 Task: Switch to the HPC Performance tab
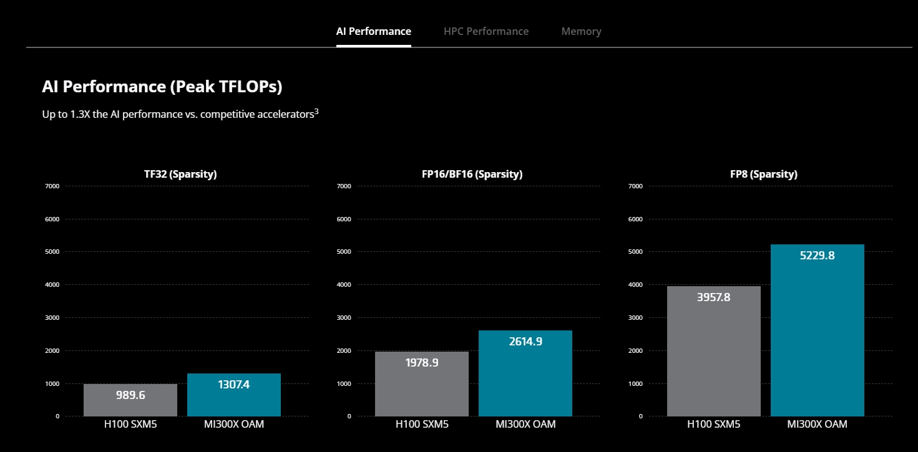coord(486,31)
